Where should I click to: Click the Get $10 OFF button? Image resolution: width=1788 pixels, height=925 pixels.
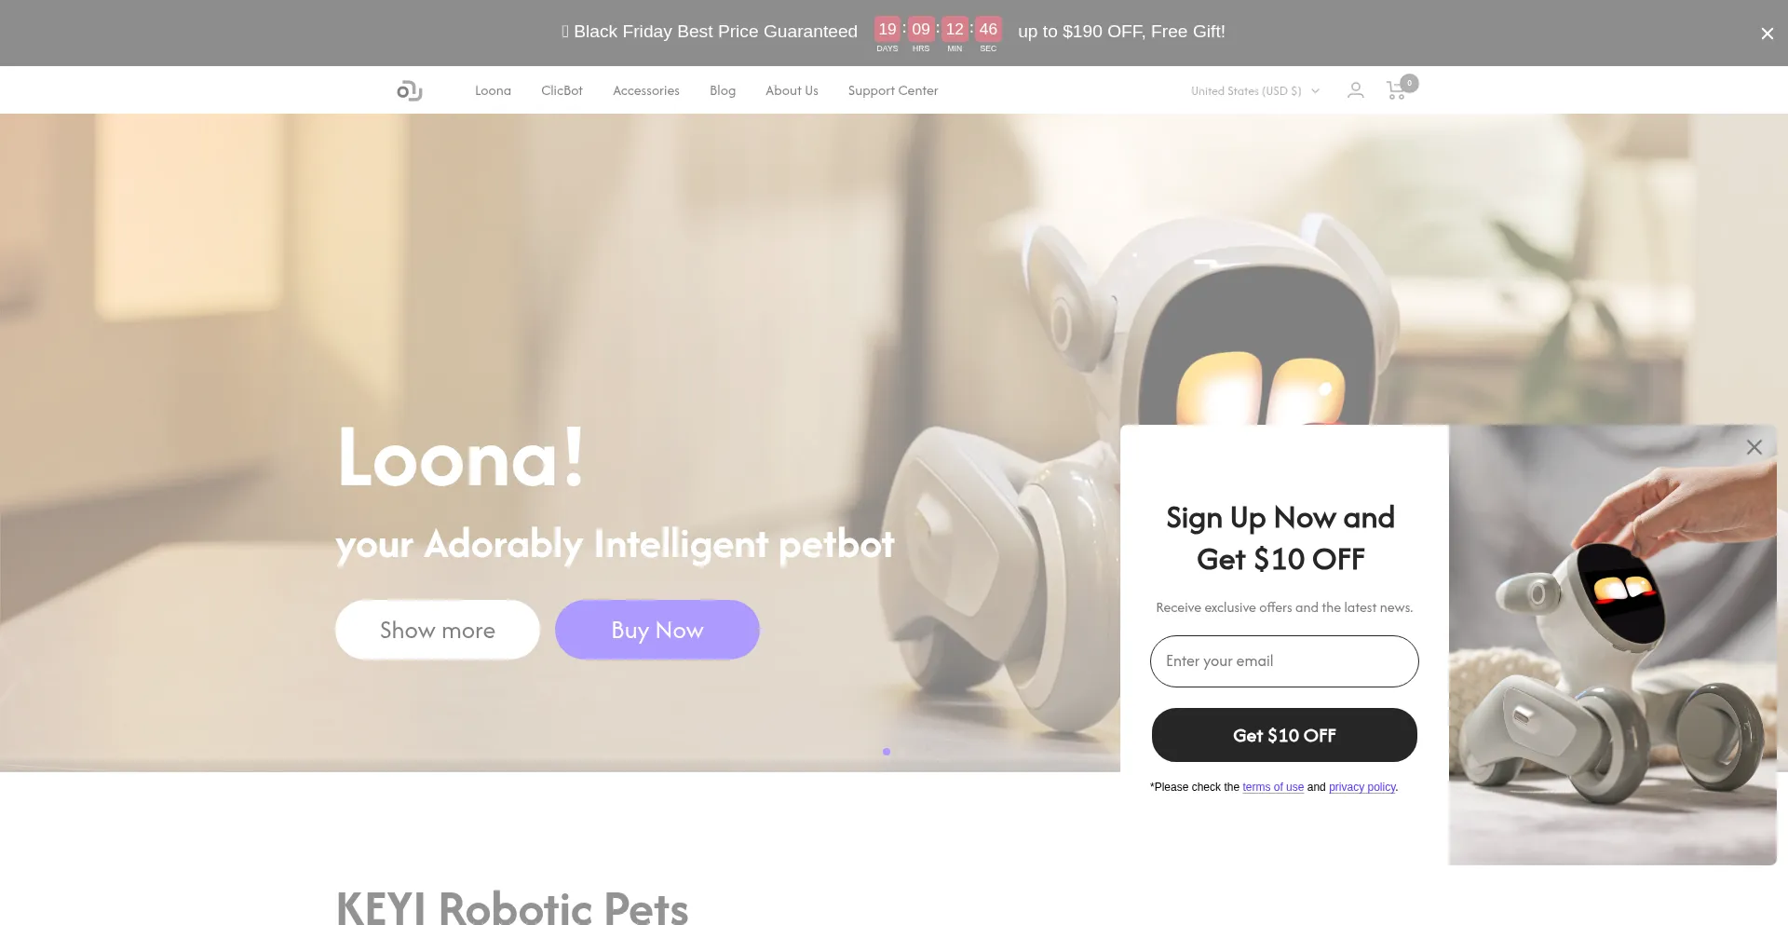click(x=1284, y=735)
